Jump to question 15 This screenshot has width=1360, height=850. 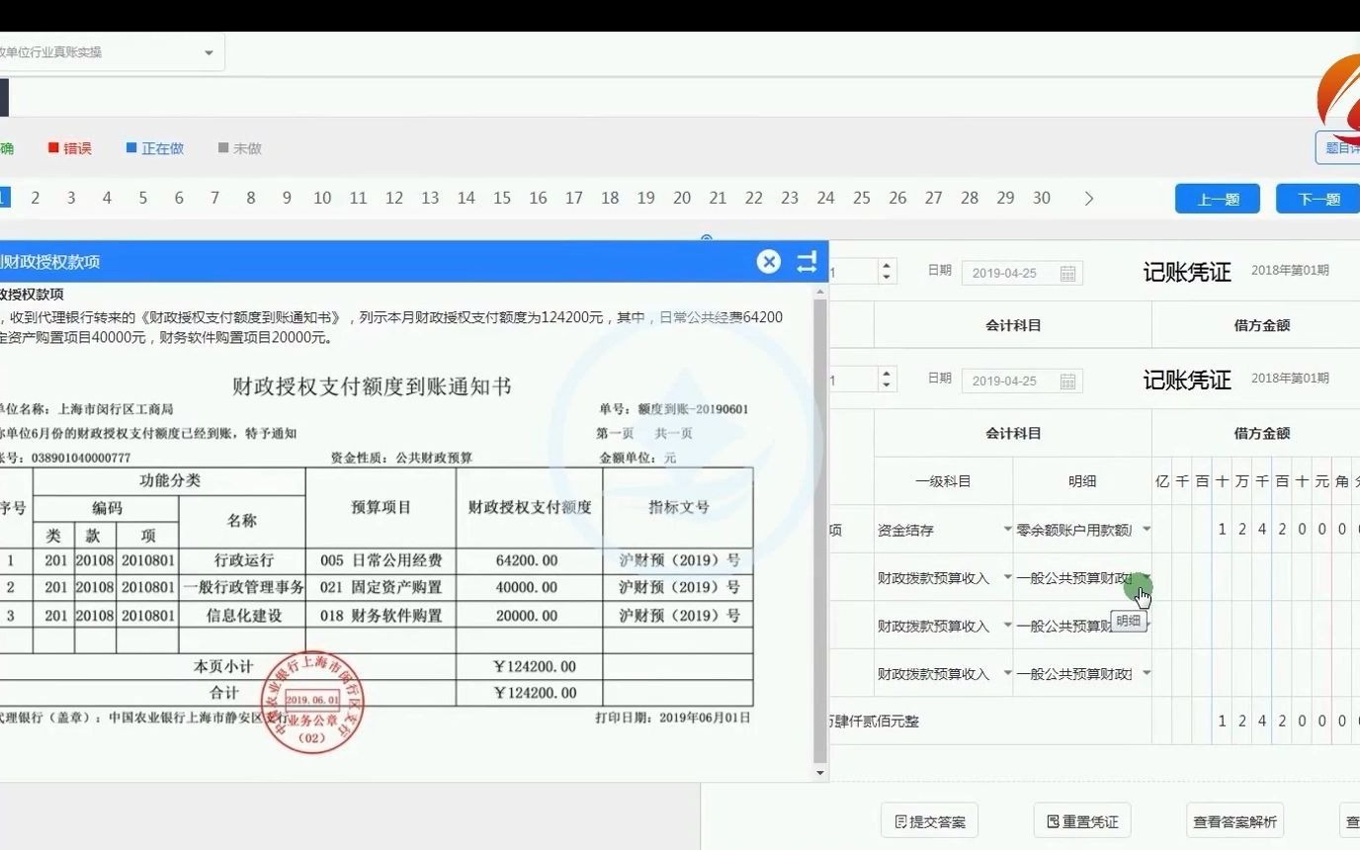[x=502, y=198]
